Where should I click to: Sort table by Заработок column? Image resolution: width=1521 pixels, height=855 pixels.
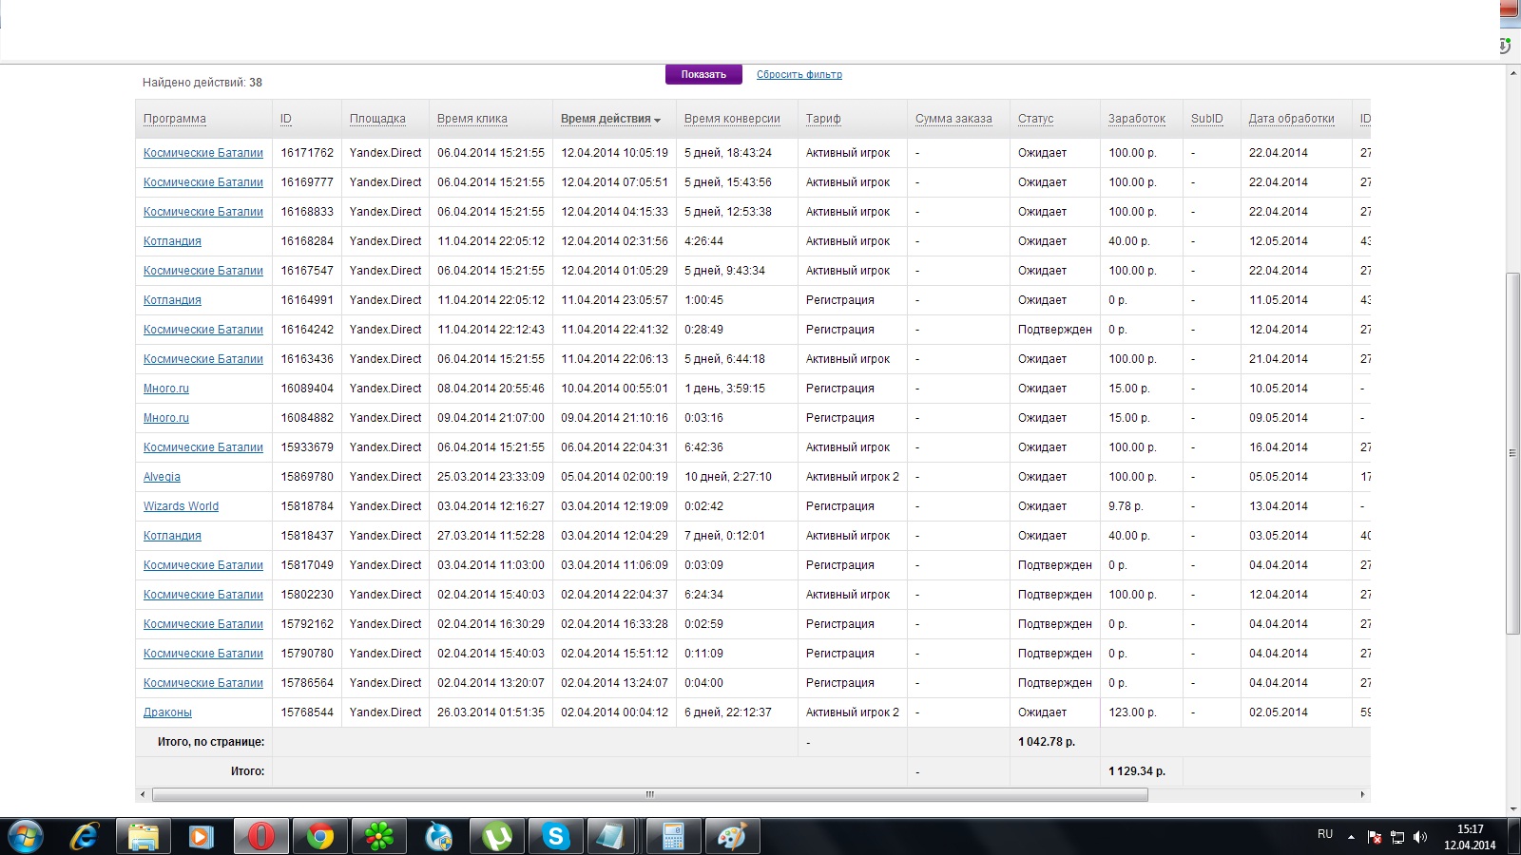pos(1137,119)
